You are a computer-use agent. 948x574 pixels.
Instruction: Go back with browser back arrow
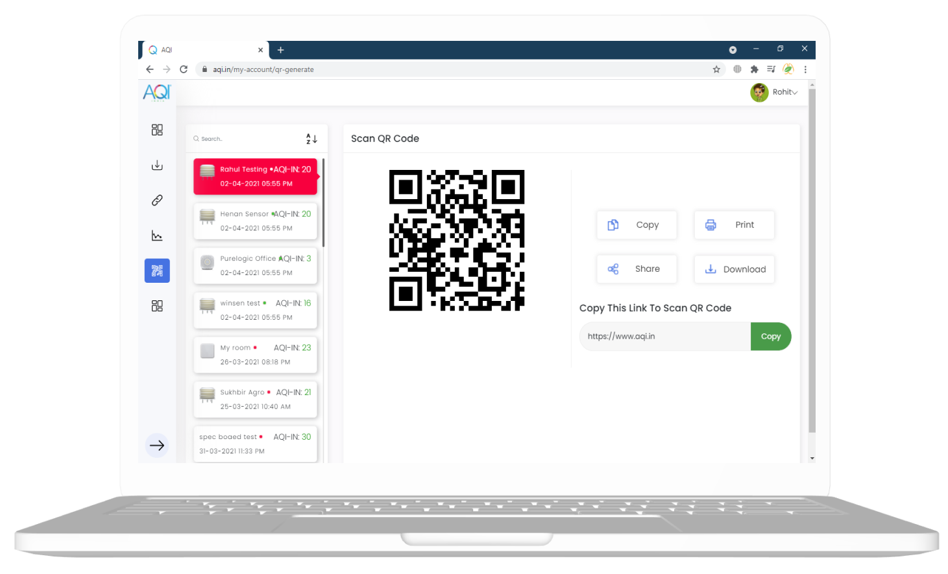(x=150, y=69)
